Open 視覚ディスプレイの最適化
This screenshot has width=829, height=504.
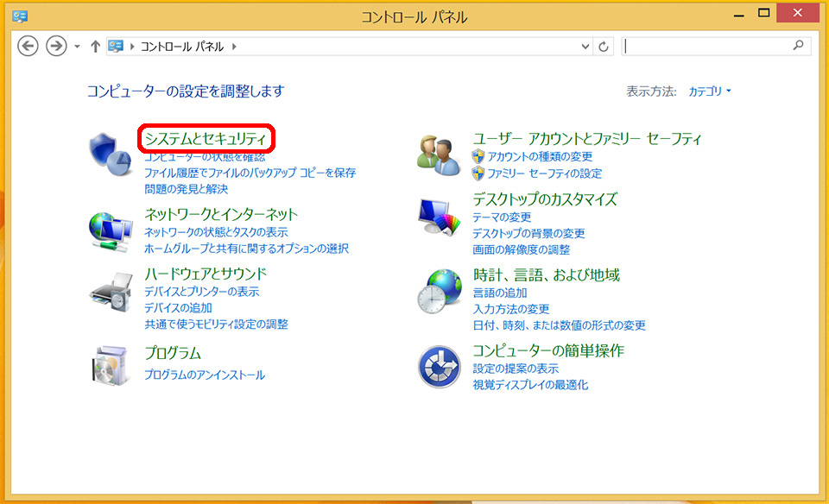pos(530,385)
